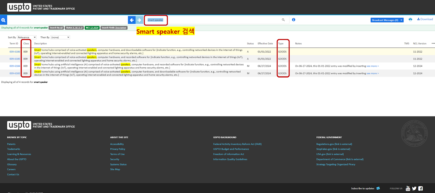Sort by the Term ID column header
The height and width of the screenshot is (193, 435).
tap(14, 43)
